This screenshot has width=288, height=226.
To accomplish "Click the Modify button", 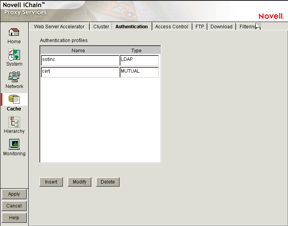I will (x=79, y=182).
